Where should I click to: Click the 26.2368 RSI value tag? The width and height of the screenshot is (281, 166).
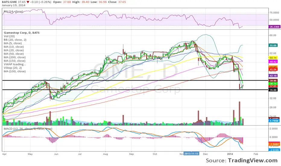[274, 27]
